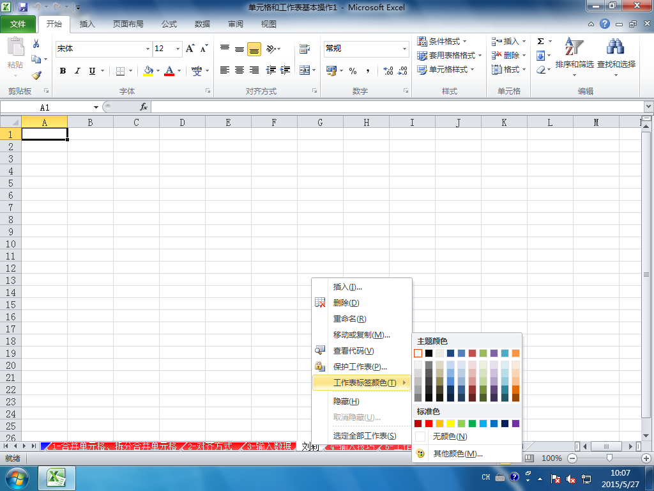Image resolution: width=654 pixels, height=491 pixels.
Task: Open Excel Help question mark icon
Action: (x=605, y=24)
